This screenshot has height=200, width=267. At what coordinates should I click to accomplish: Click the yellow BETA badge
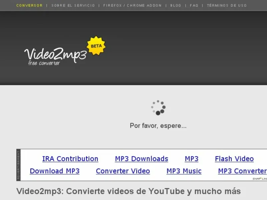(96, 46)
